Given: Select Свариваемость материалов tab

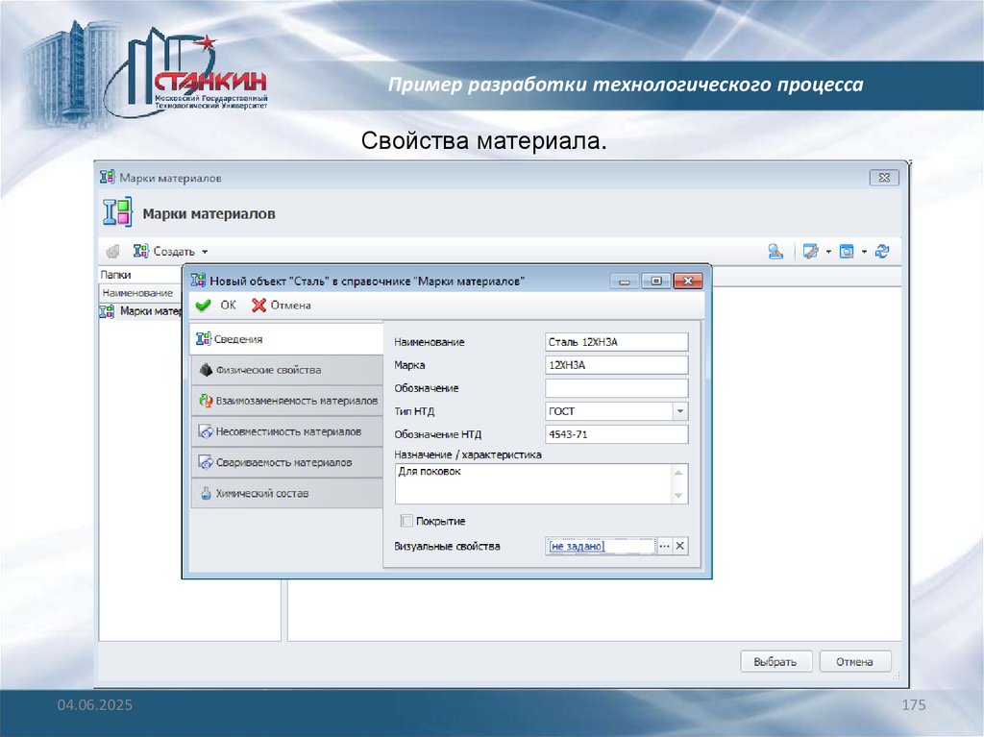Looking at the screenshot, I should (286, 462).
